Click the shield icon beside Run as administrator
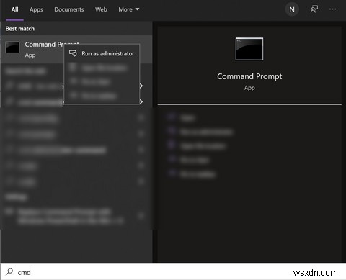This screenshot has height=280, width=346. pos(73,53)
